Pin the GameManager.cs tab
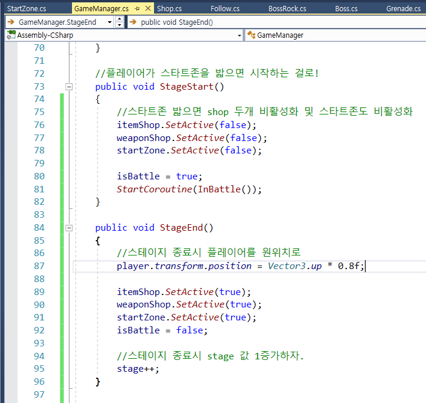This screenshot has width=426, height=403. point(137,9)
